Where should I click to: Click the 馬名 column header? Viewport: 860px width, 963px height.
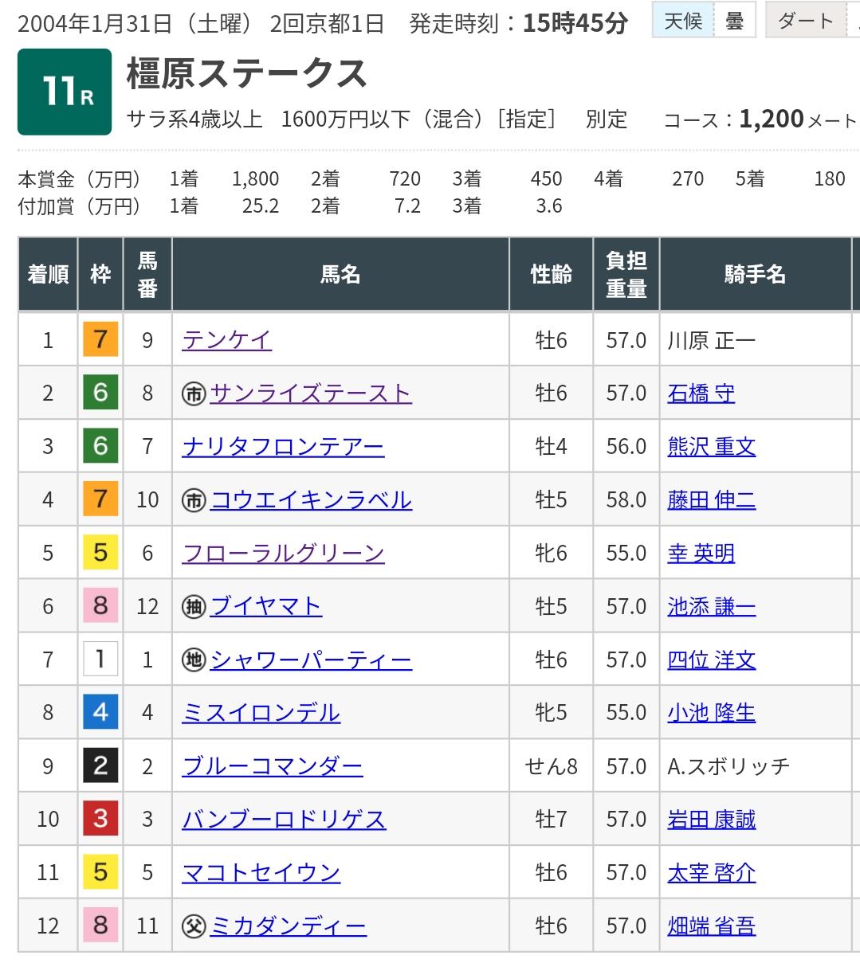pos(340,275)
